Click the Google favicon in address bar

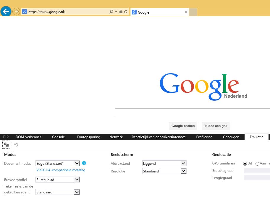click(25, 12)
